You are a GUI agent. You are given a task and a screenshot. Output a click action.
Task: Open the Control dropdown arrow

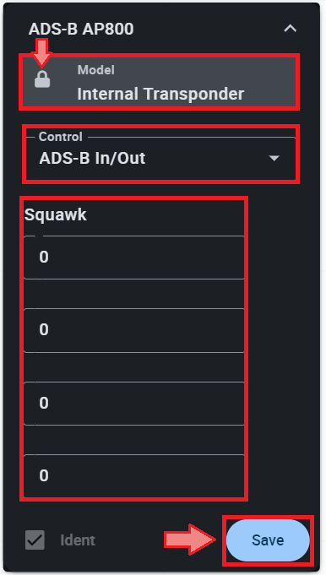pos(274,158)
